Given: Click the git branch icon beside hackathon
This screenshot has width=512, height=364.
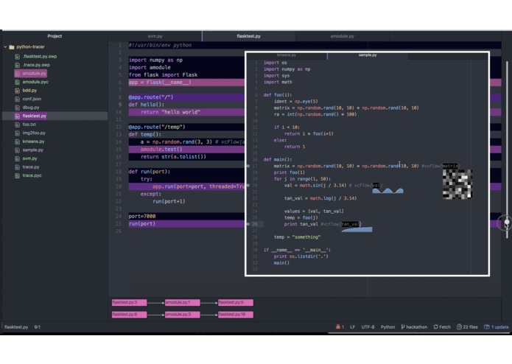Looking at the screenshot, I should [x=403, y=326].
